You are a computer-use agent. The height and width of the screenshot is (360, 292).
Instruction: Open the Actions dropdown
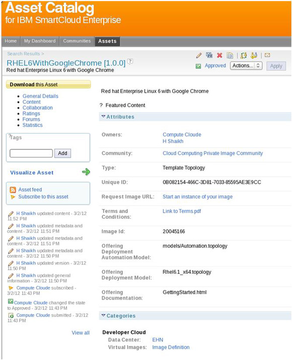pos(246,66)
